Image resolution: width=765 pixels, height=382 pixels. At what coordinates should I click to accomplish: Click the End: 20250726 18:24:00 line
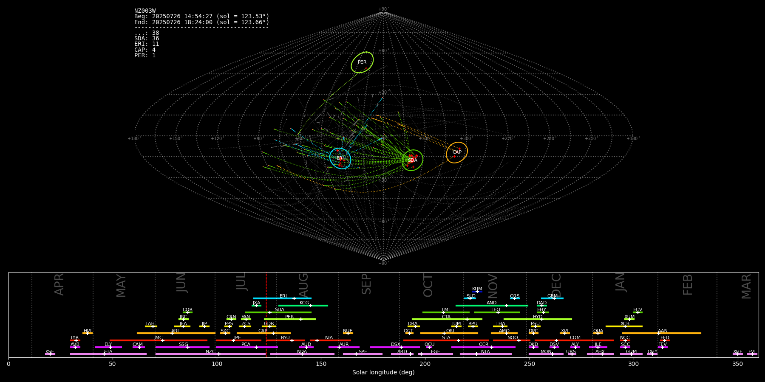click(x=202, y=22)
